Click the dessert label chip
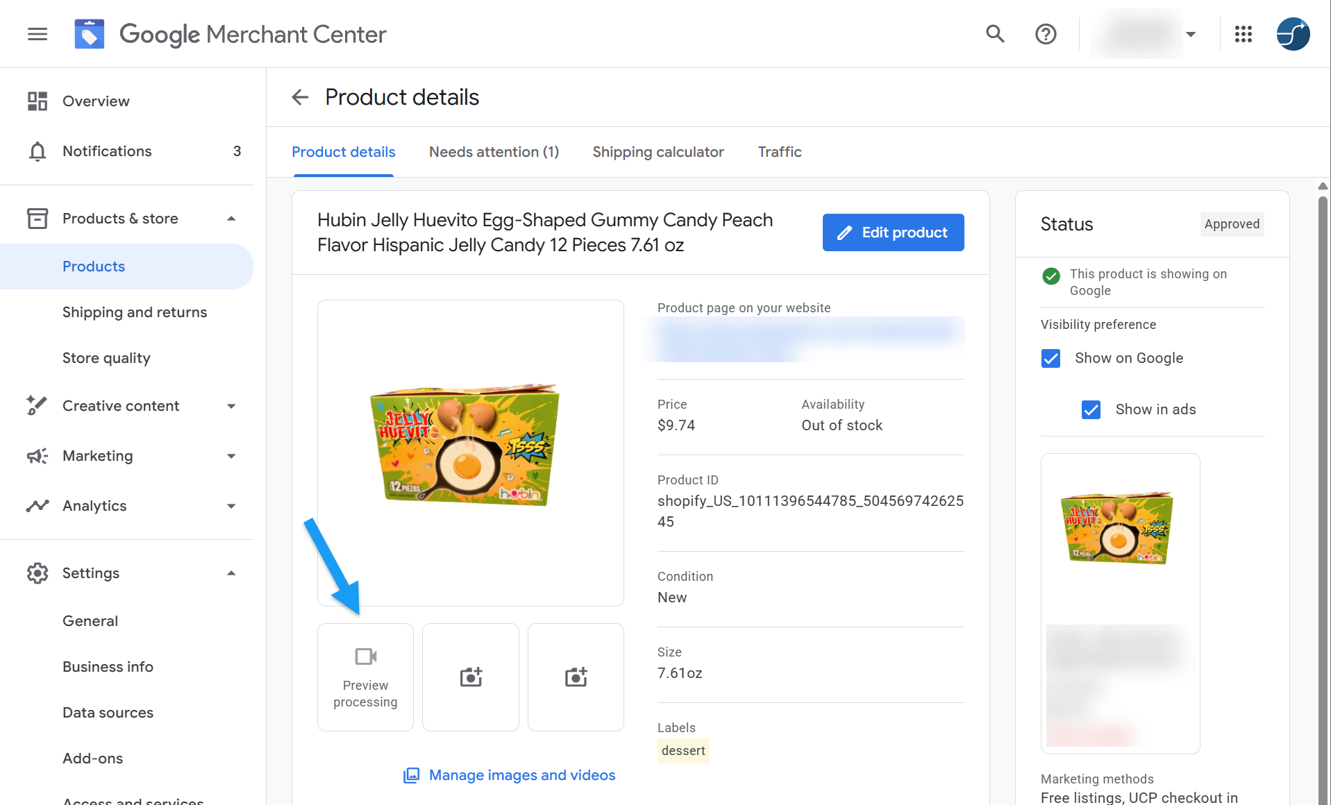Screen dimensions: 1331x805 click(683, 751)
